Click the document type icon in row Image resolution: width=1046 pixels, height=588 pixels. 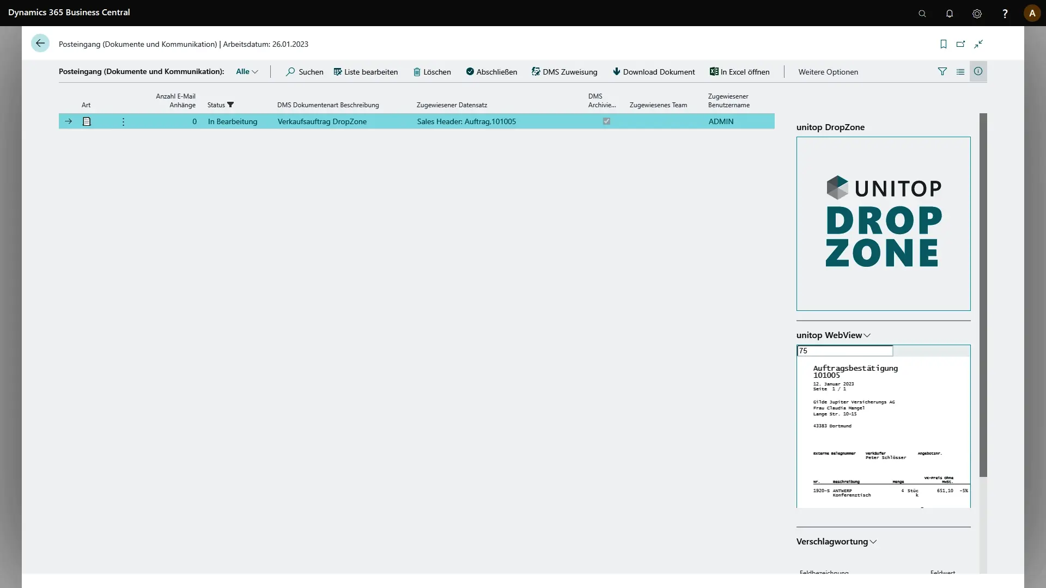(87, 122)
